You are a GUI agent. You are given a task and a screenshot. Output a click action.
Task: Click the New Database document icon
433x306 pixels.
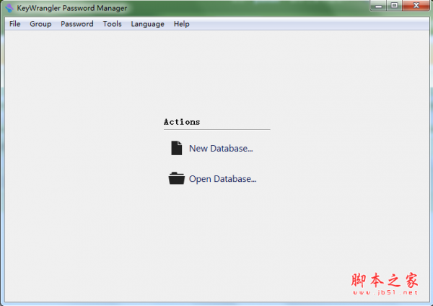[x=177, y=148]
